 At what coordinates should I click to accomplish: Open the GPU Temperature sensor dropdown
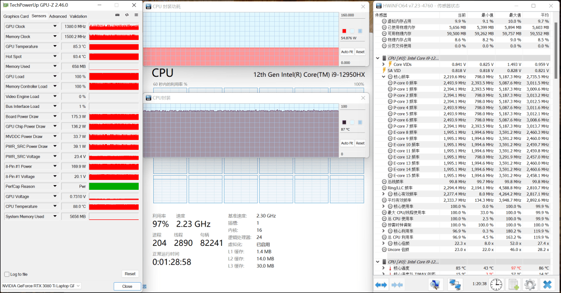[55, 47]
